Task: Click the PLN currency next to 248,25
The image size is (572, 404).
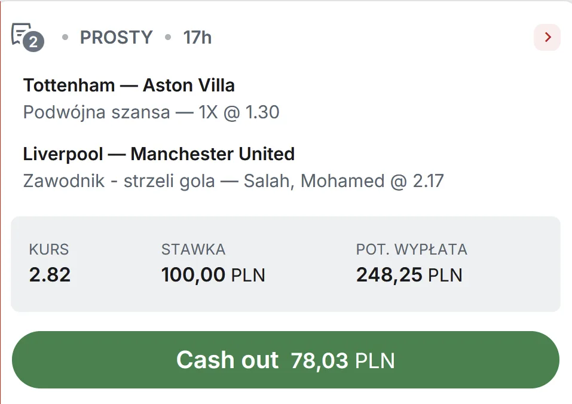Action: tap(445, 276)
